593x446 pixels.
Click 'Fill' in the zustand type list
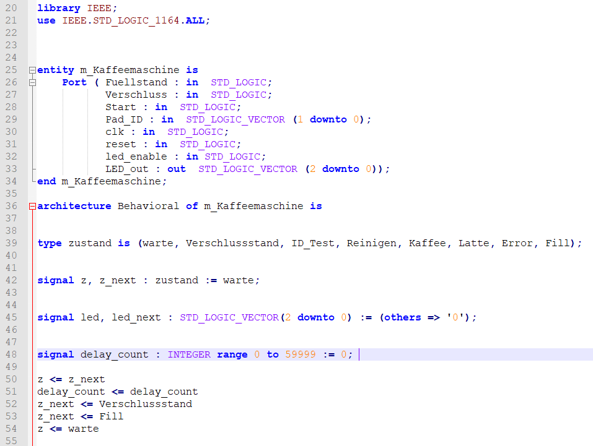pos(558,243)
